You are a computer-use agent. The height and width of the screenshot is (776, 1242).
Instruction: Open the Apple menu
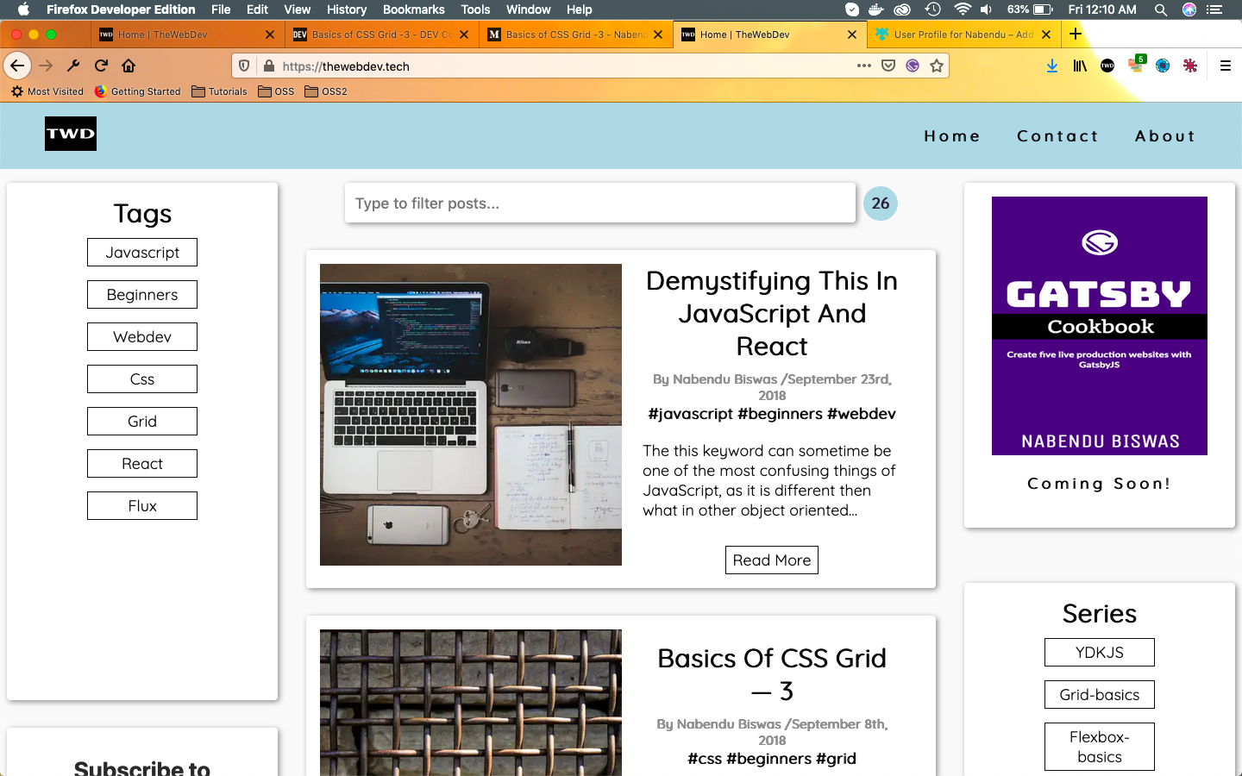[x=23, y=9]
